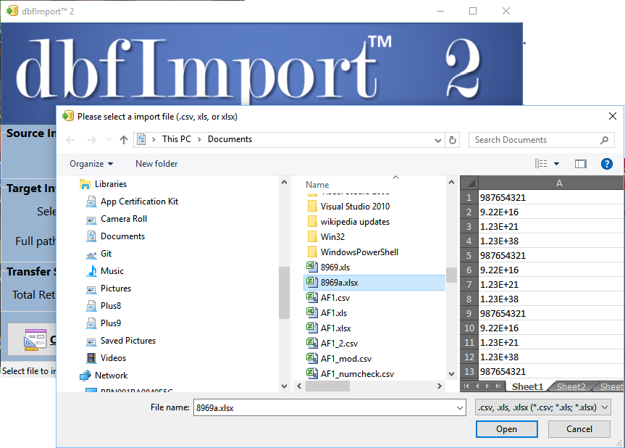Click the search magnifier icon
Screen dimensions: 625x448
click(604, 140)
